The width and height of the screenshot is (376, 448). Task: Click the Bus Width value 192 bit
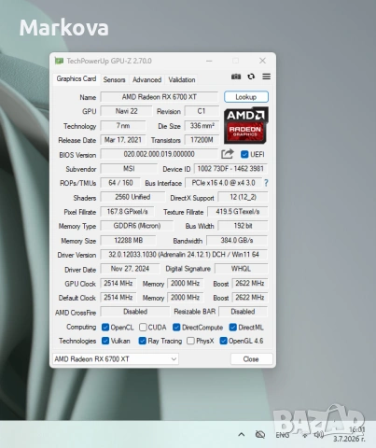pyautogui.click(x=243, y=226)
